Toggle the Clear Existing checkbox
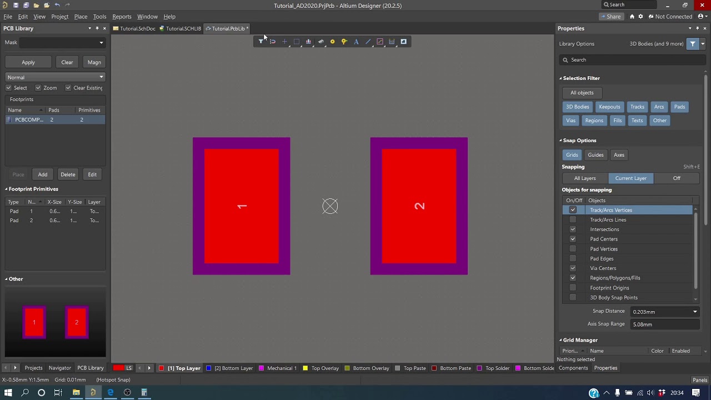Viewport: 711px width, 400px height. coord(68,88)
